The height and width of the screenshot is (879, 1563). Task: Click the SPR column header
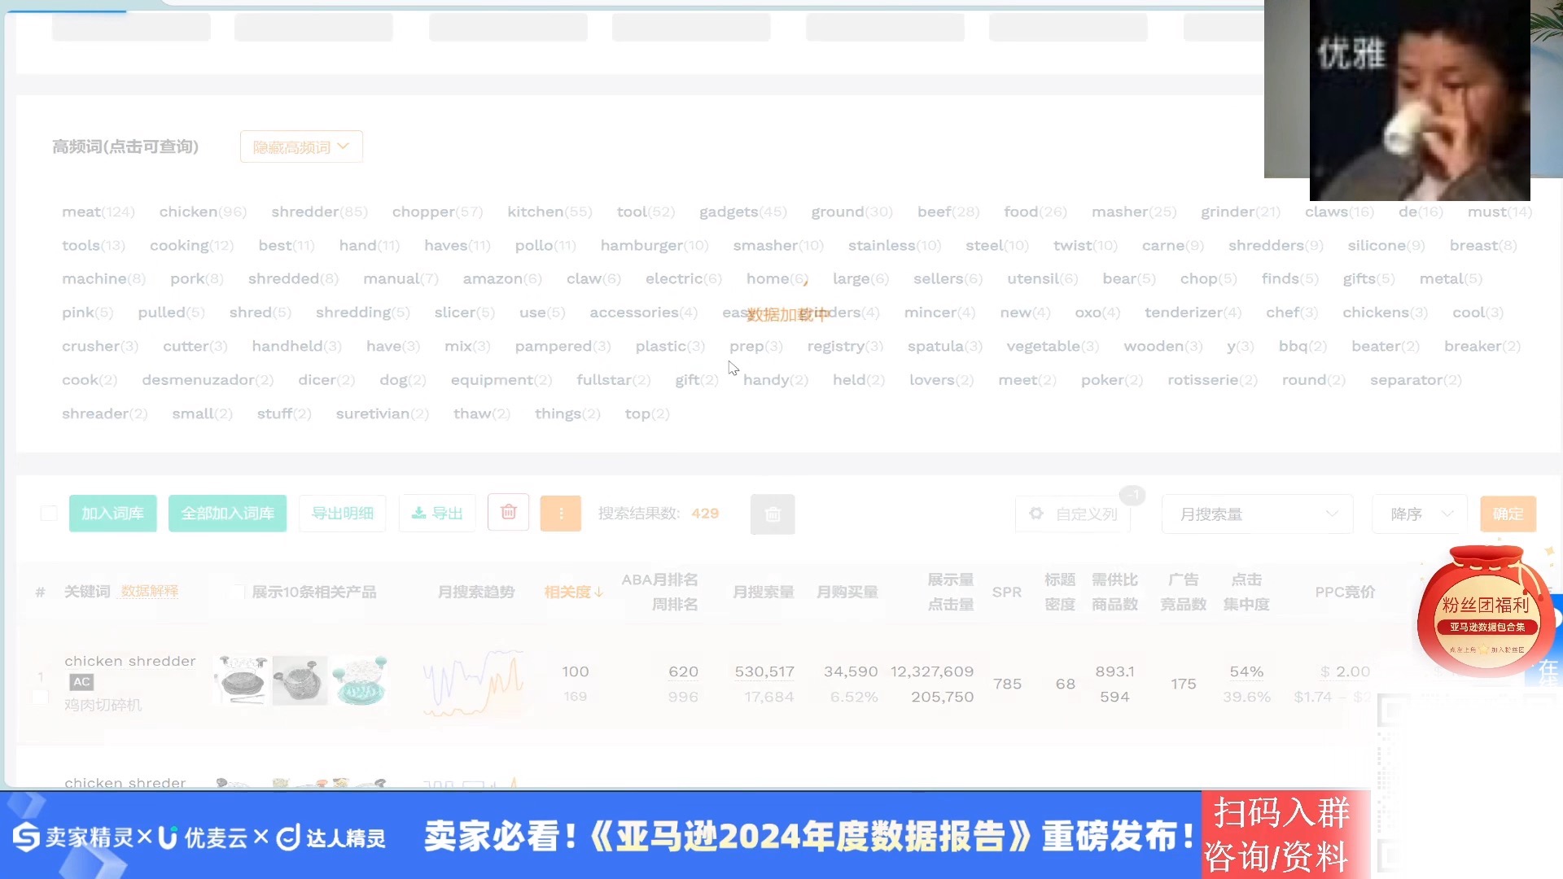pyautogui.click(x=1006, y=592)
